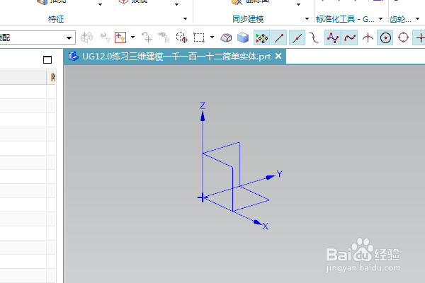This screenshot has width=425, height=283.
Task: Expand arrow beside red-boxed selection filter
Action: click(133, 37)
